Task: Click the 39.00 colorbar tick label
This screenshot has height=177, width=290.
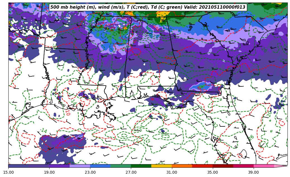Action: coord(253,172)
